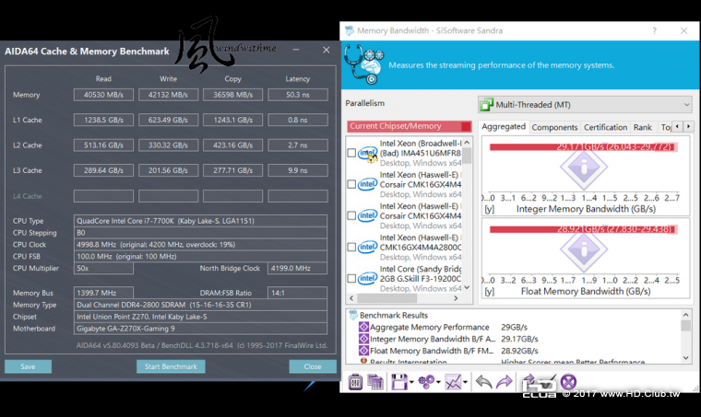Click the Multi-Threaded icon in Parallelism box
The height and width of the screenshot is (417, 701).
pyautogui.click(x=486, y=105)
